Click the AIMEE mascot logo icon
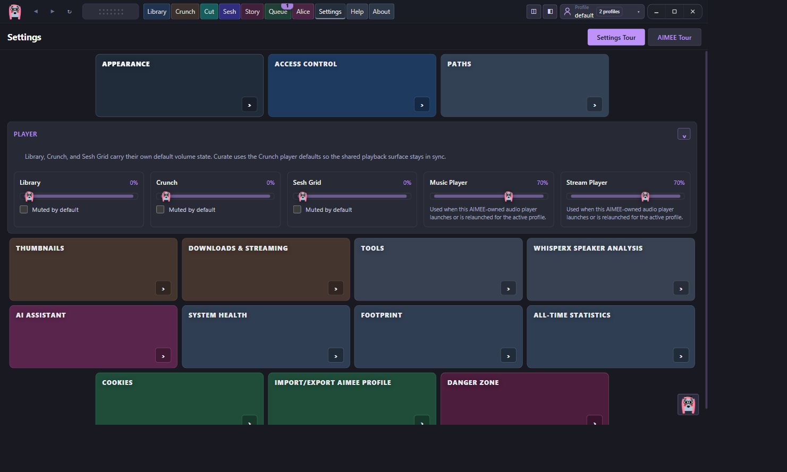The width and height of the screenshot is (787, 472). [15, 12]
